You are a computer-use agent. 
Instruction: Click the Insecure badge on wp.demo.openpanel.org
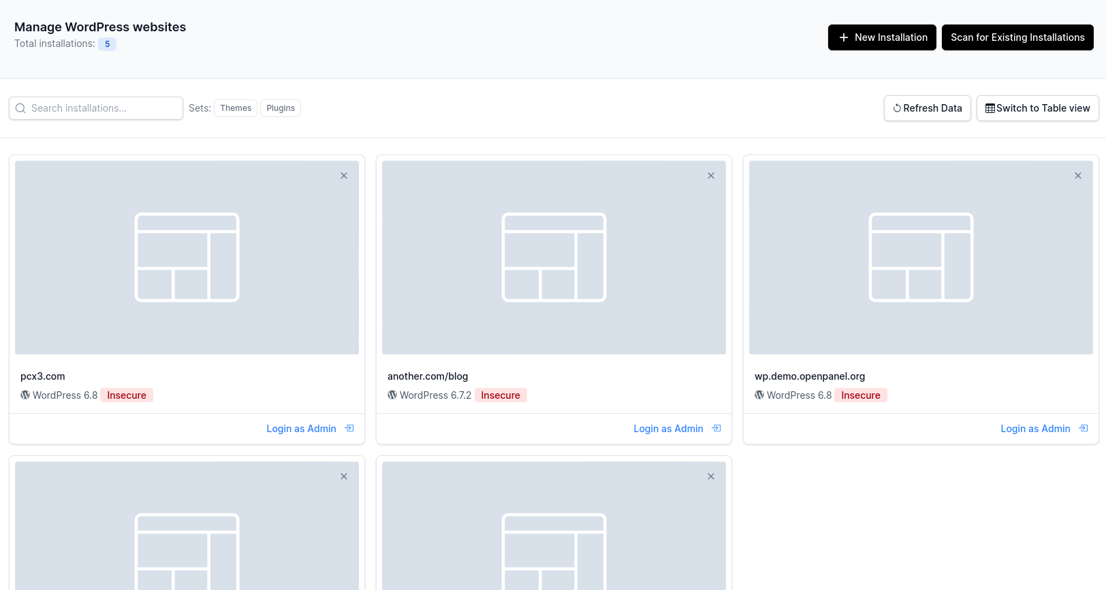[861, 395]
